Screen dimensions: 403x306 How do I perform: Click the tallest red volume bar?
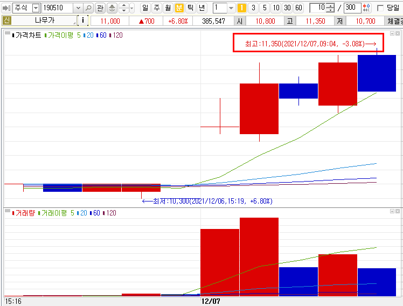click(259, 257)
